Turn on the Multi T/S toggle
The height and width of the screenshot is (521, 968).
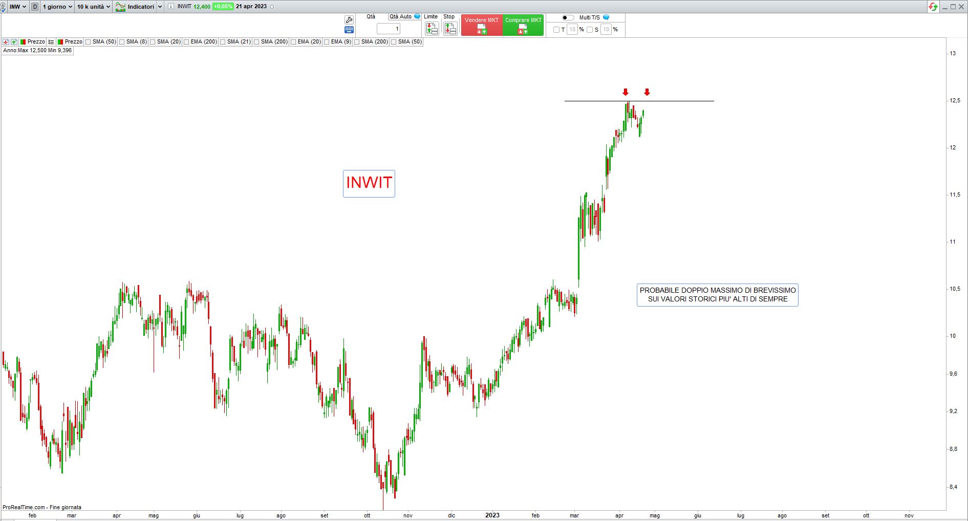coord(568,17)
